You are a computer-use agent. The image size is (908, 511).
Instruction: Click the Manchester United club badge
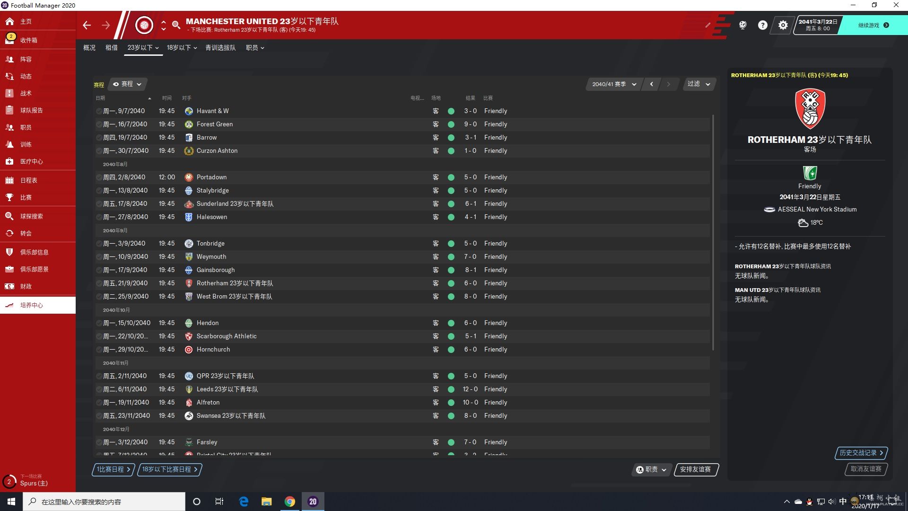click(144, 25)
